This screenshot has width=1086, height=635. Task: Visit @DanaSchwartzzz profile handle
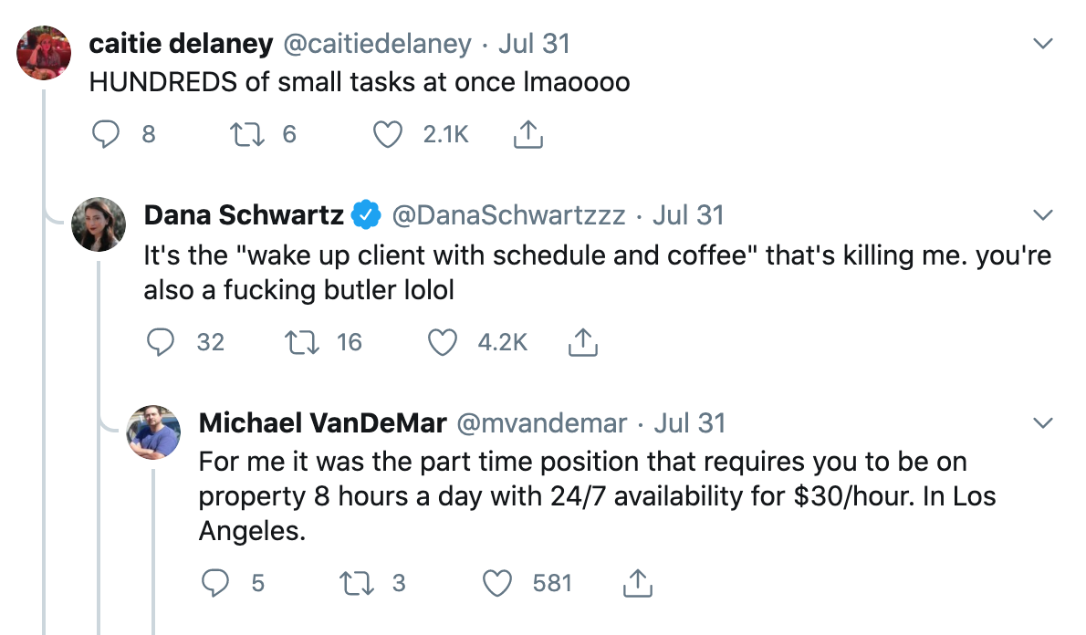pos(508,215)
